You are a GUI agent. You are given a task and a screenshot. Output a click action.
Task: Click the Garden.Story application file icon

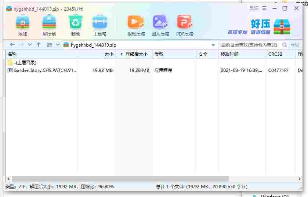[10, 70]
